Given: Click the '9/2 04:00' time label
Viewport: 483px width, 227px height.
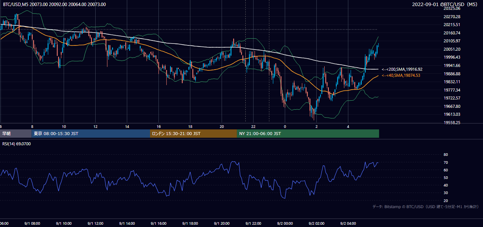Looking at the screenshot, I should point(348,224).
